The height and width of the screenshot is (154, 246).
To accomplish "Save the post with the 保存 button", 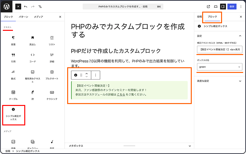I will pos(232,7).
